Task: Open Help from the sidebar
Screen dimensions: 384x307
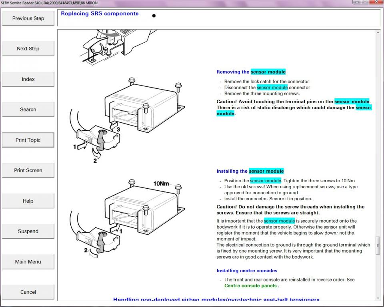Action: click(28, 201)
